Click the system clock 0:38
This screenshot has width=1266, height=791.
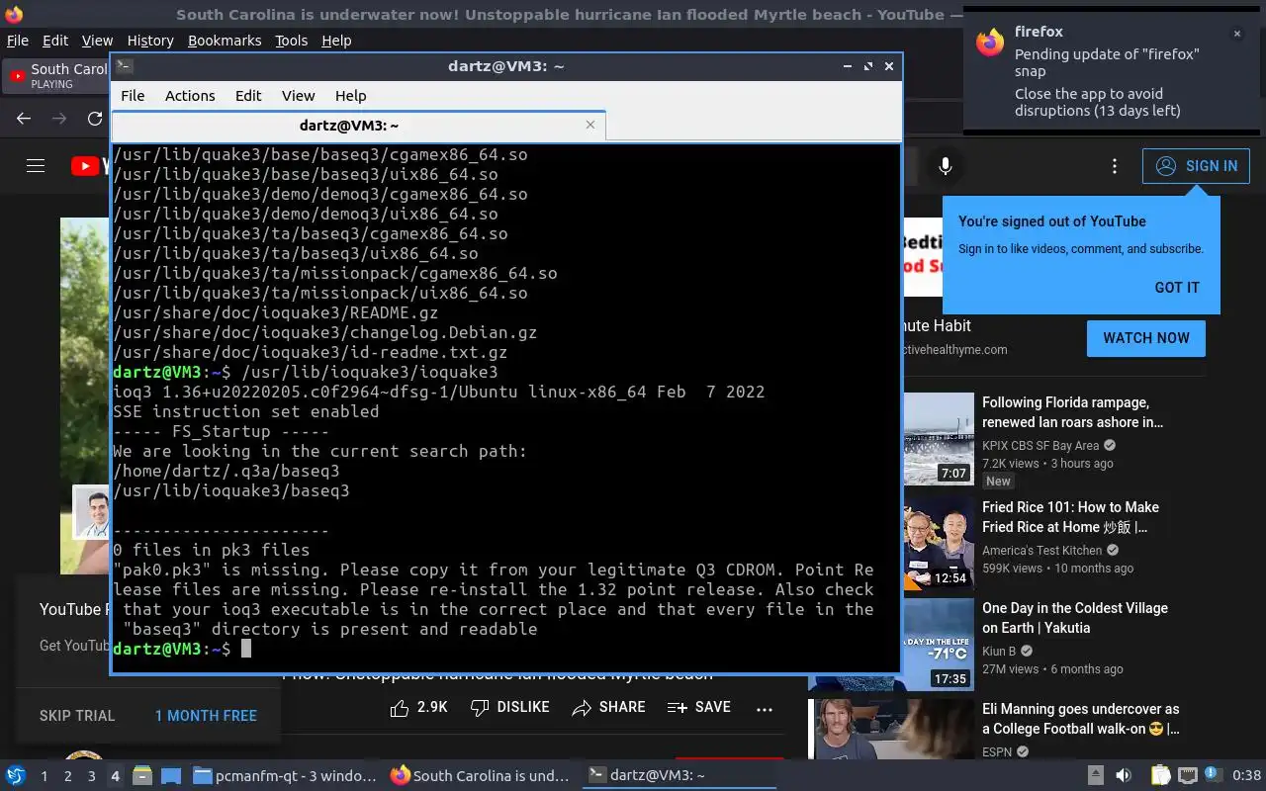[x=1246, y=776]
